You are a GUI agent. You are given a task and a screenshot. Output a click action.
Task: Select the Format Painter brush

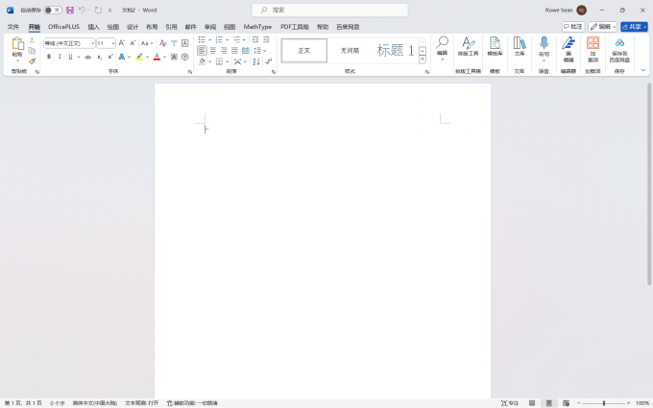(32, 61)
